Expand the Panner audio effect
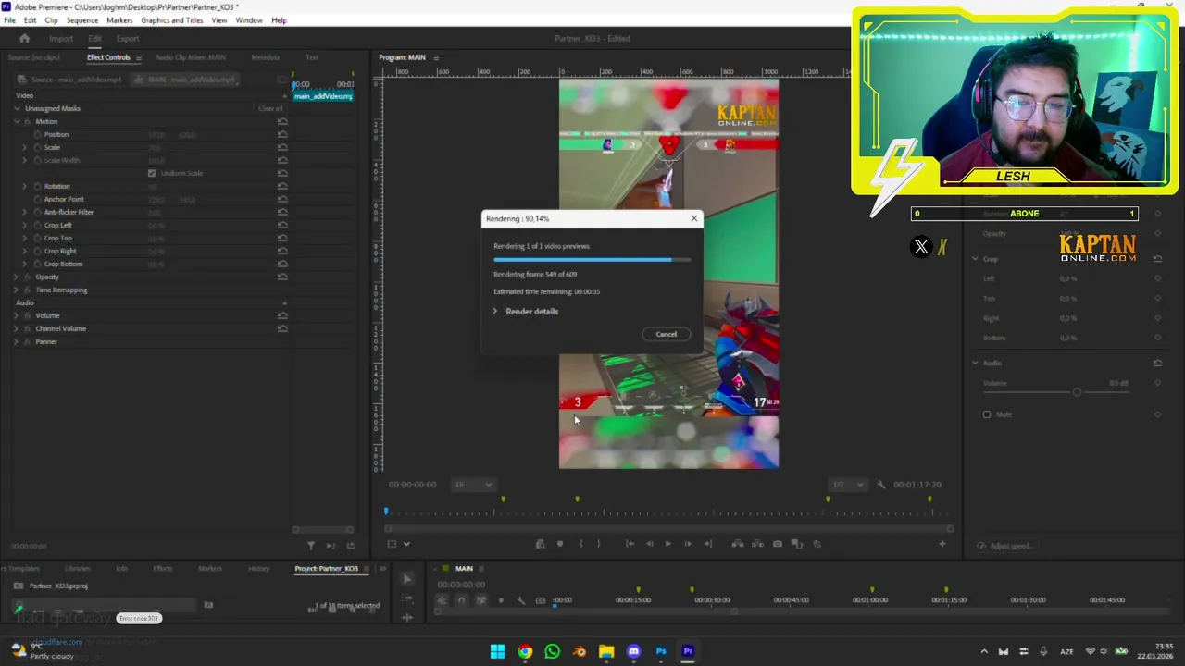 point(17,342)
